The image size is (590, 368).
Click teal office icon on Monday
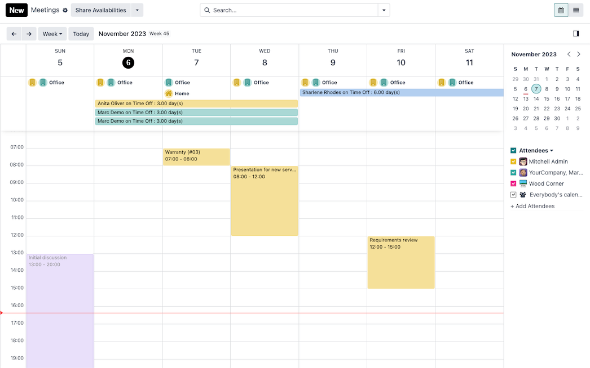pos(111,82)
